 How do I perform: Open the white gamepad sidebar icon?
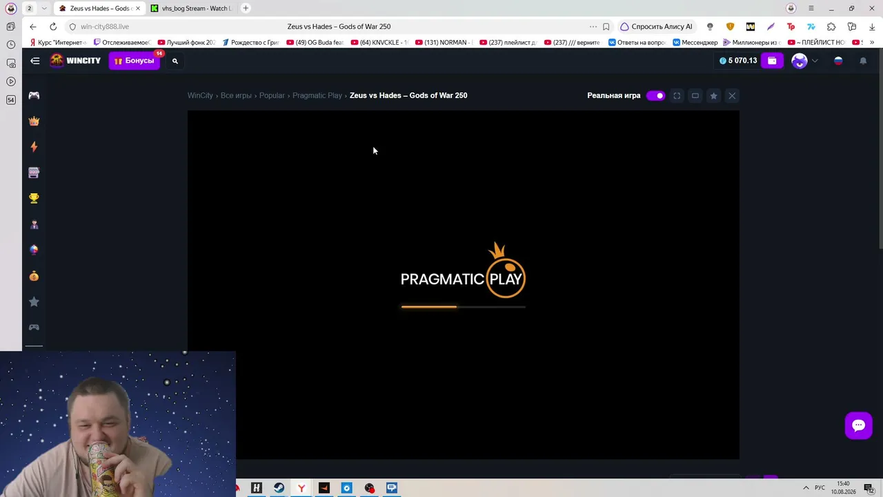click(34, 95)
